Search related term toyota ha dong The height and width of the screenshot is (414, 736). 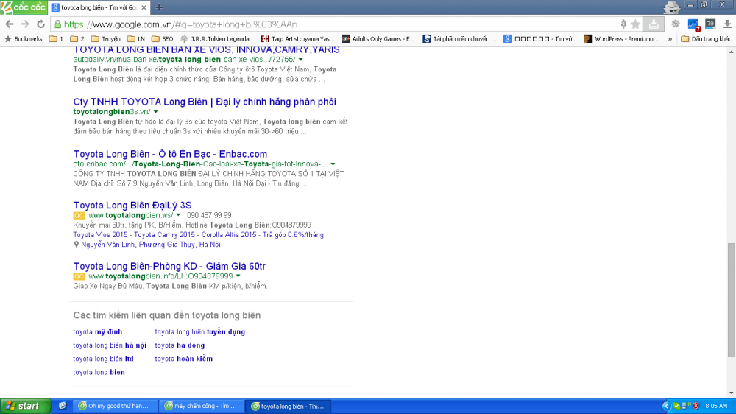[x=180, y=345]
